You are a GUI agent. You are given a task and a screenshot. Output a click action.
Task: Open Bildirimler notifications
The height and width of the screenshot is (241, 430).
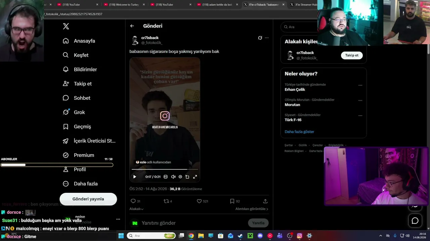click(x=80, y=69)
